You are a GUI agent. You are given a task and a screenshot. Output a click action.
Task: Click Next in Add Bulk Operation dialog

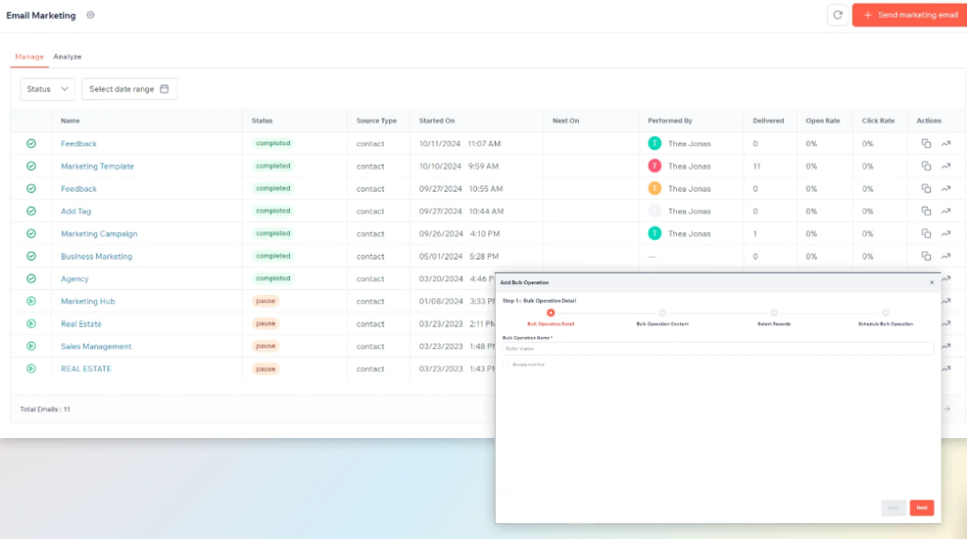click(x=922, y=508)
